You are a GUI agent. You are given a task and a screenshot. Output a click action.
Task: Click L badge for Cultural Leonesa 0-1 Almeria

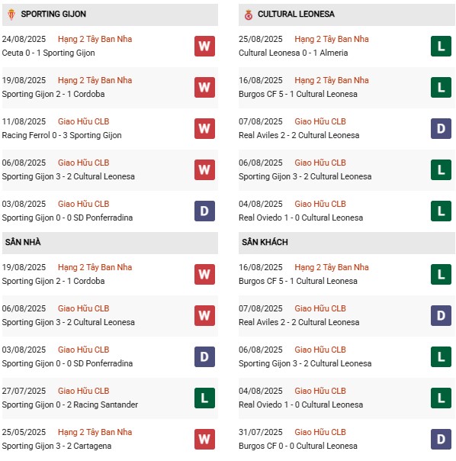tap(441, 46)
